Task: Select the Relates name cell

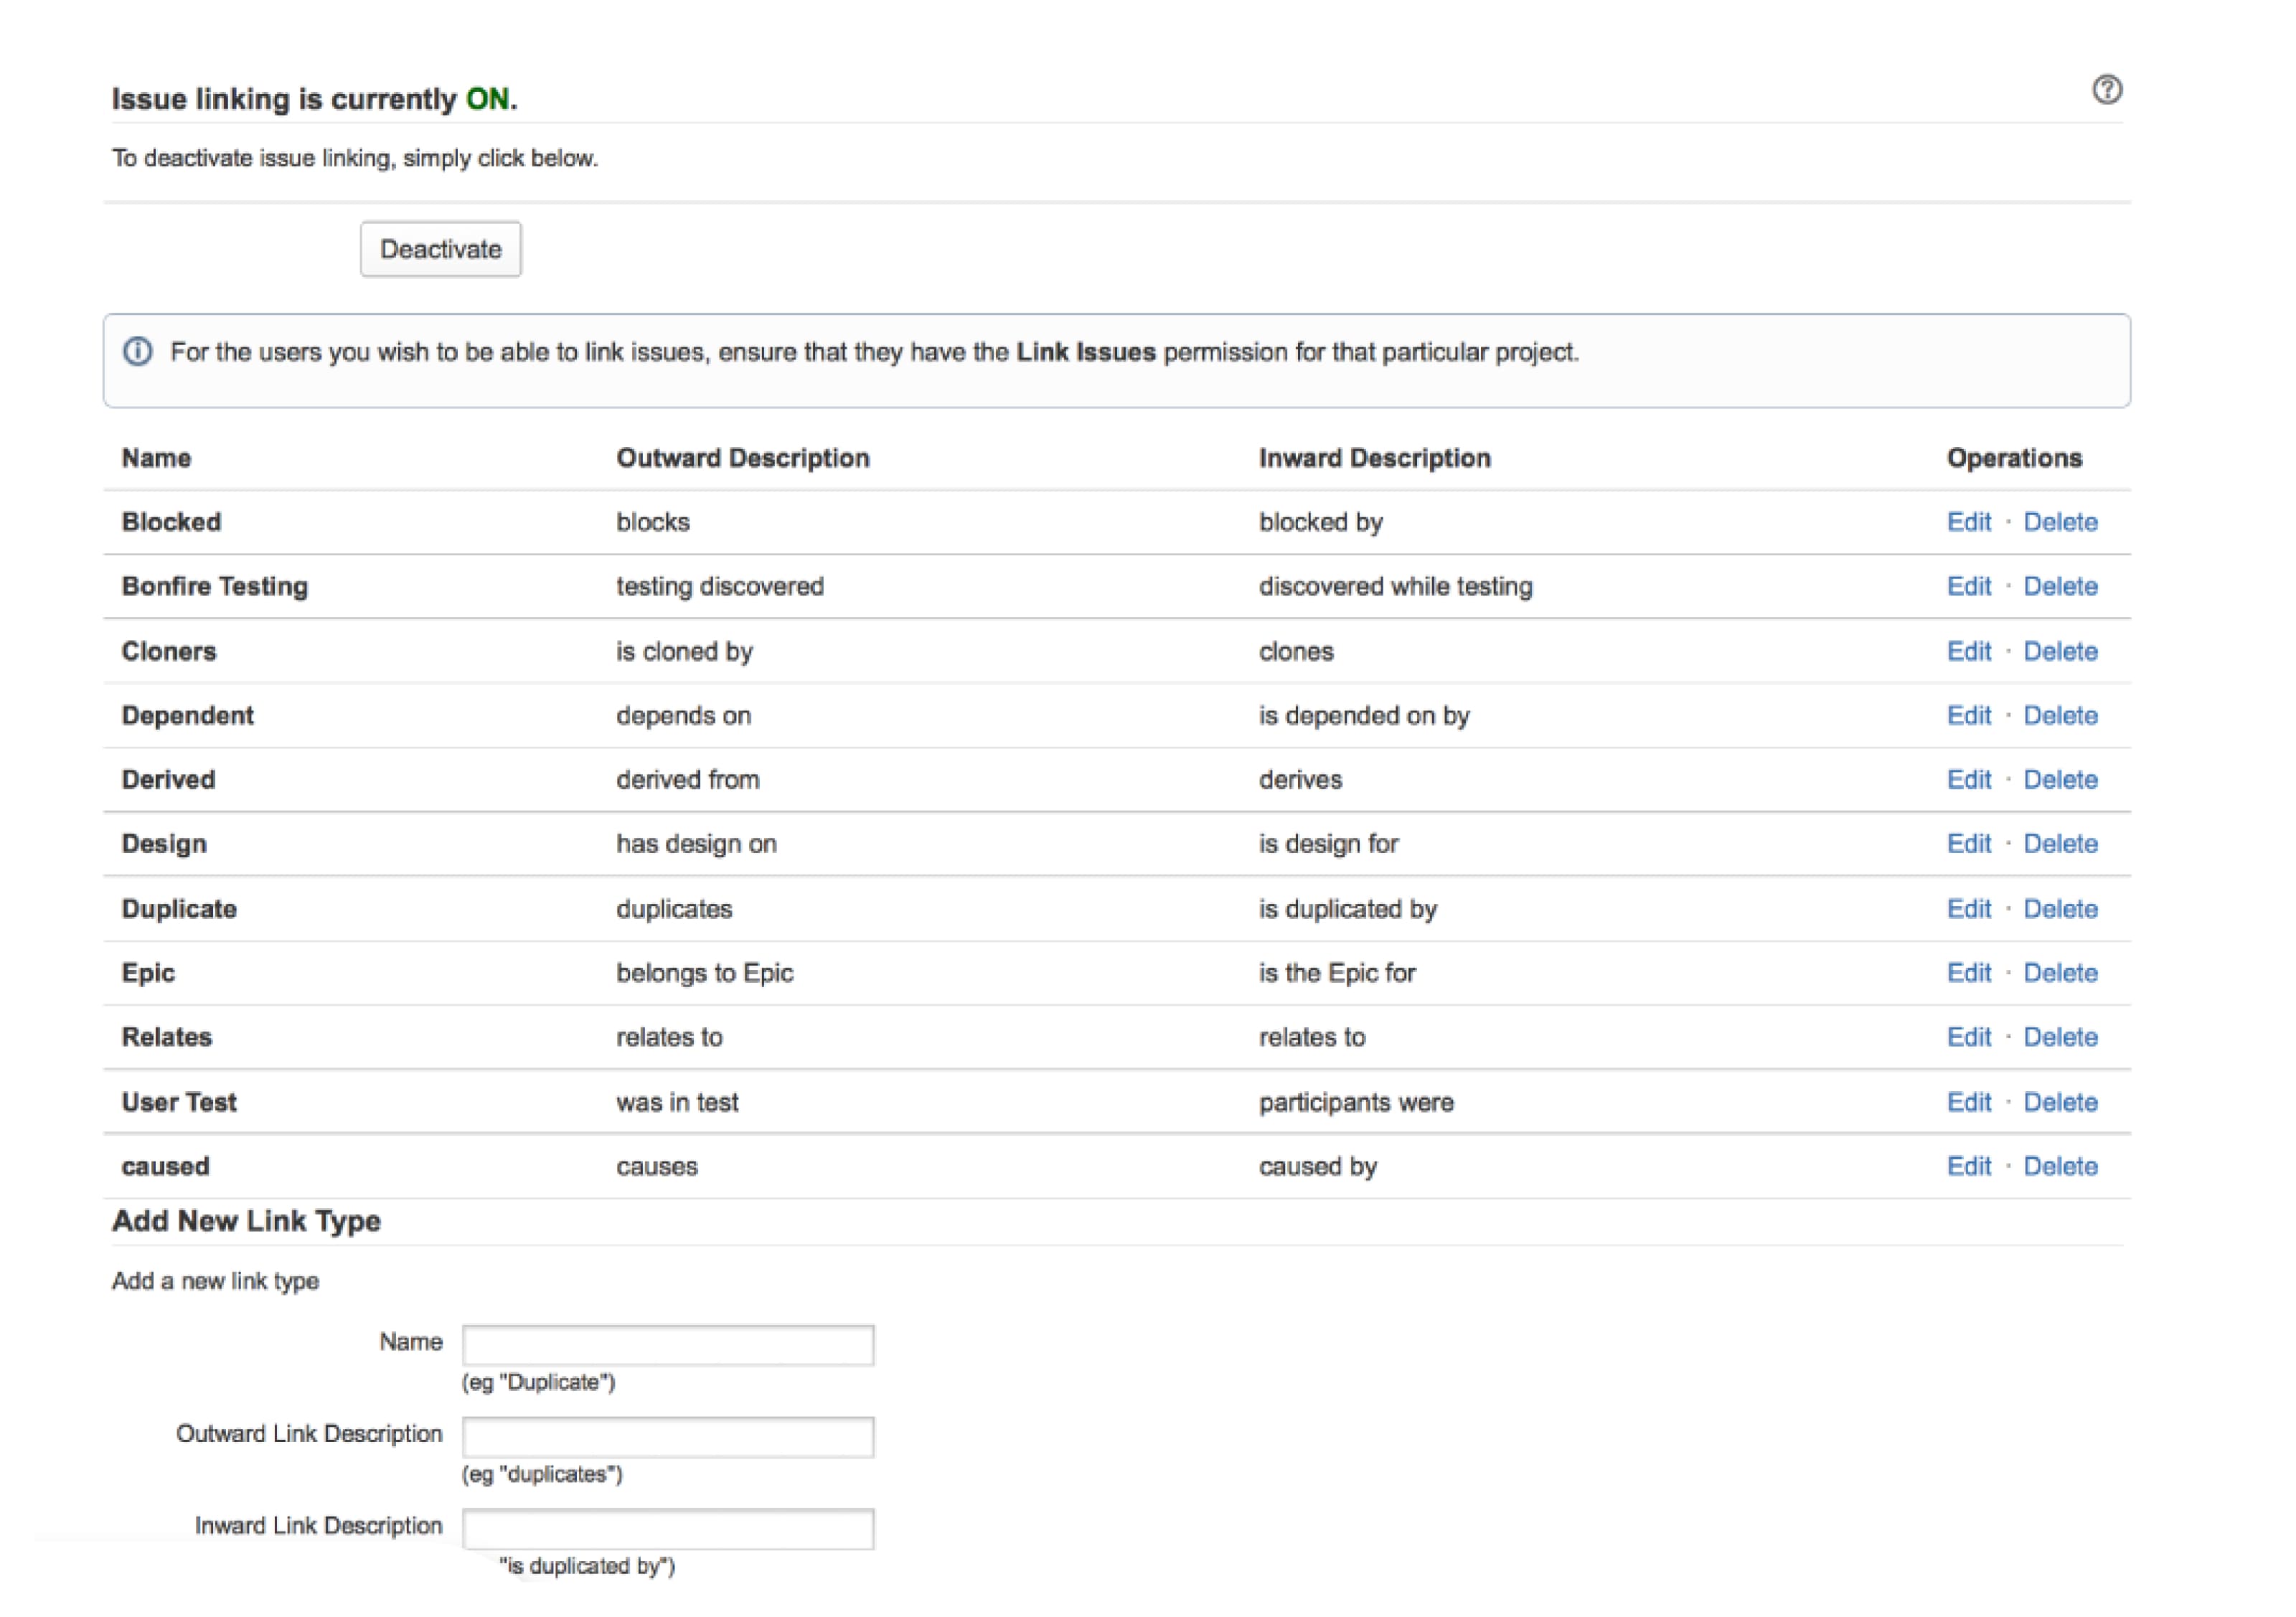Action: tap(166, 1037)
